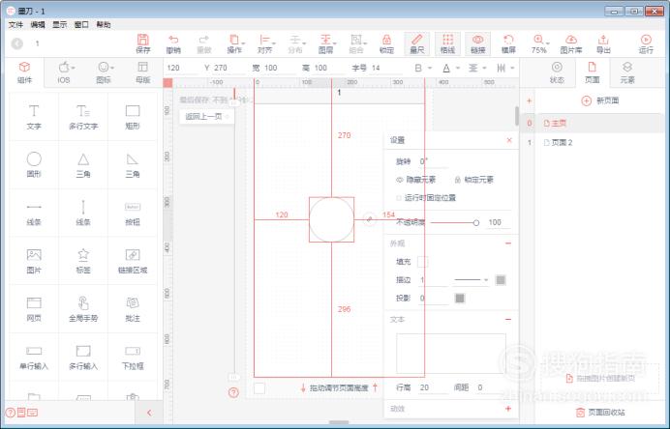Select 主页 in the page list
Viewport: 670px width, 429px height.
point(598,124)
